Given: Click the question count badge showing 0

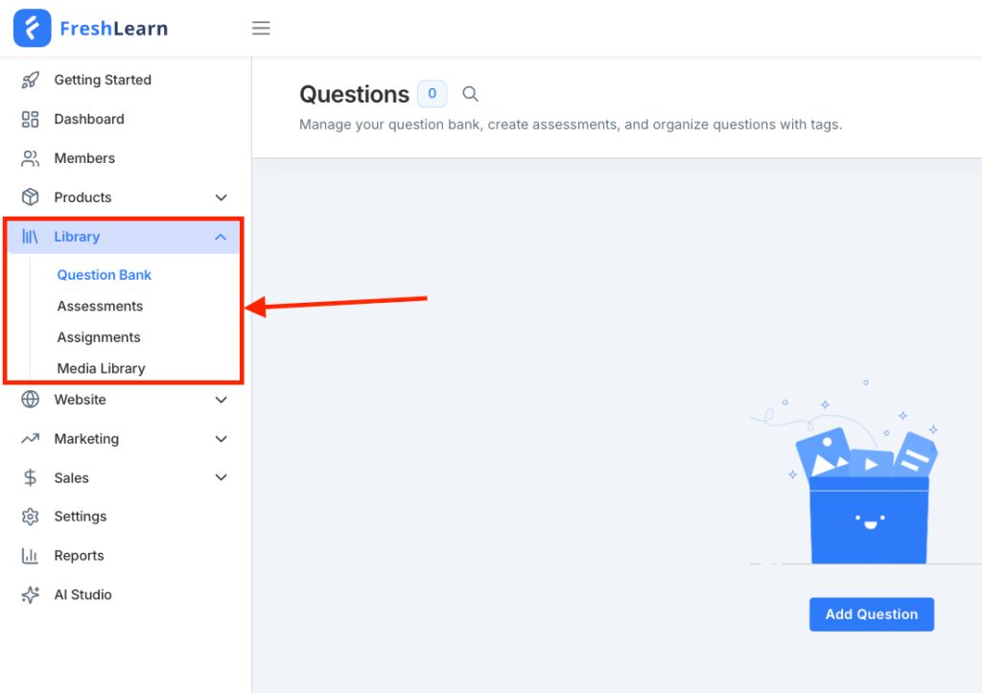Looking at the screenshot, I should (432, 93).
